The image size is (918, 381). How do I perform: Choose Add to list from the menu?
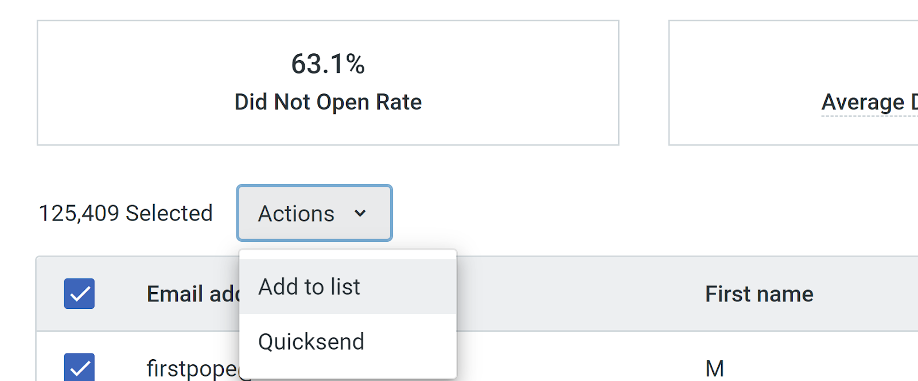(310, 286)
